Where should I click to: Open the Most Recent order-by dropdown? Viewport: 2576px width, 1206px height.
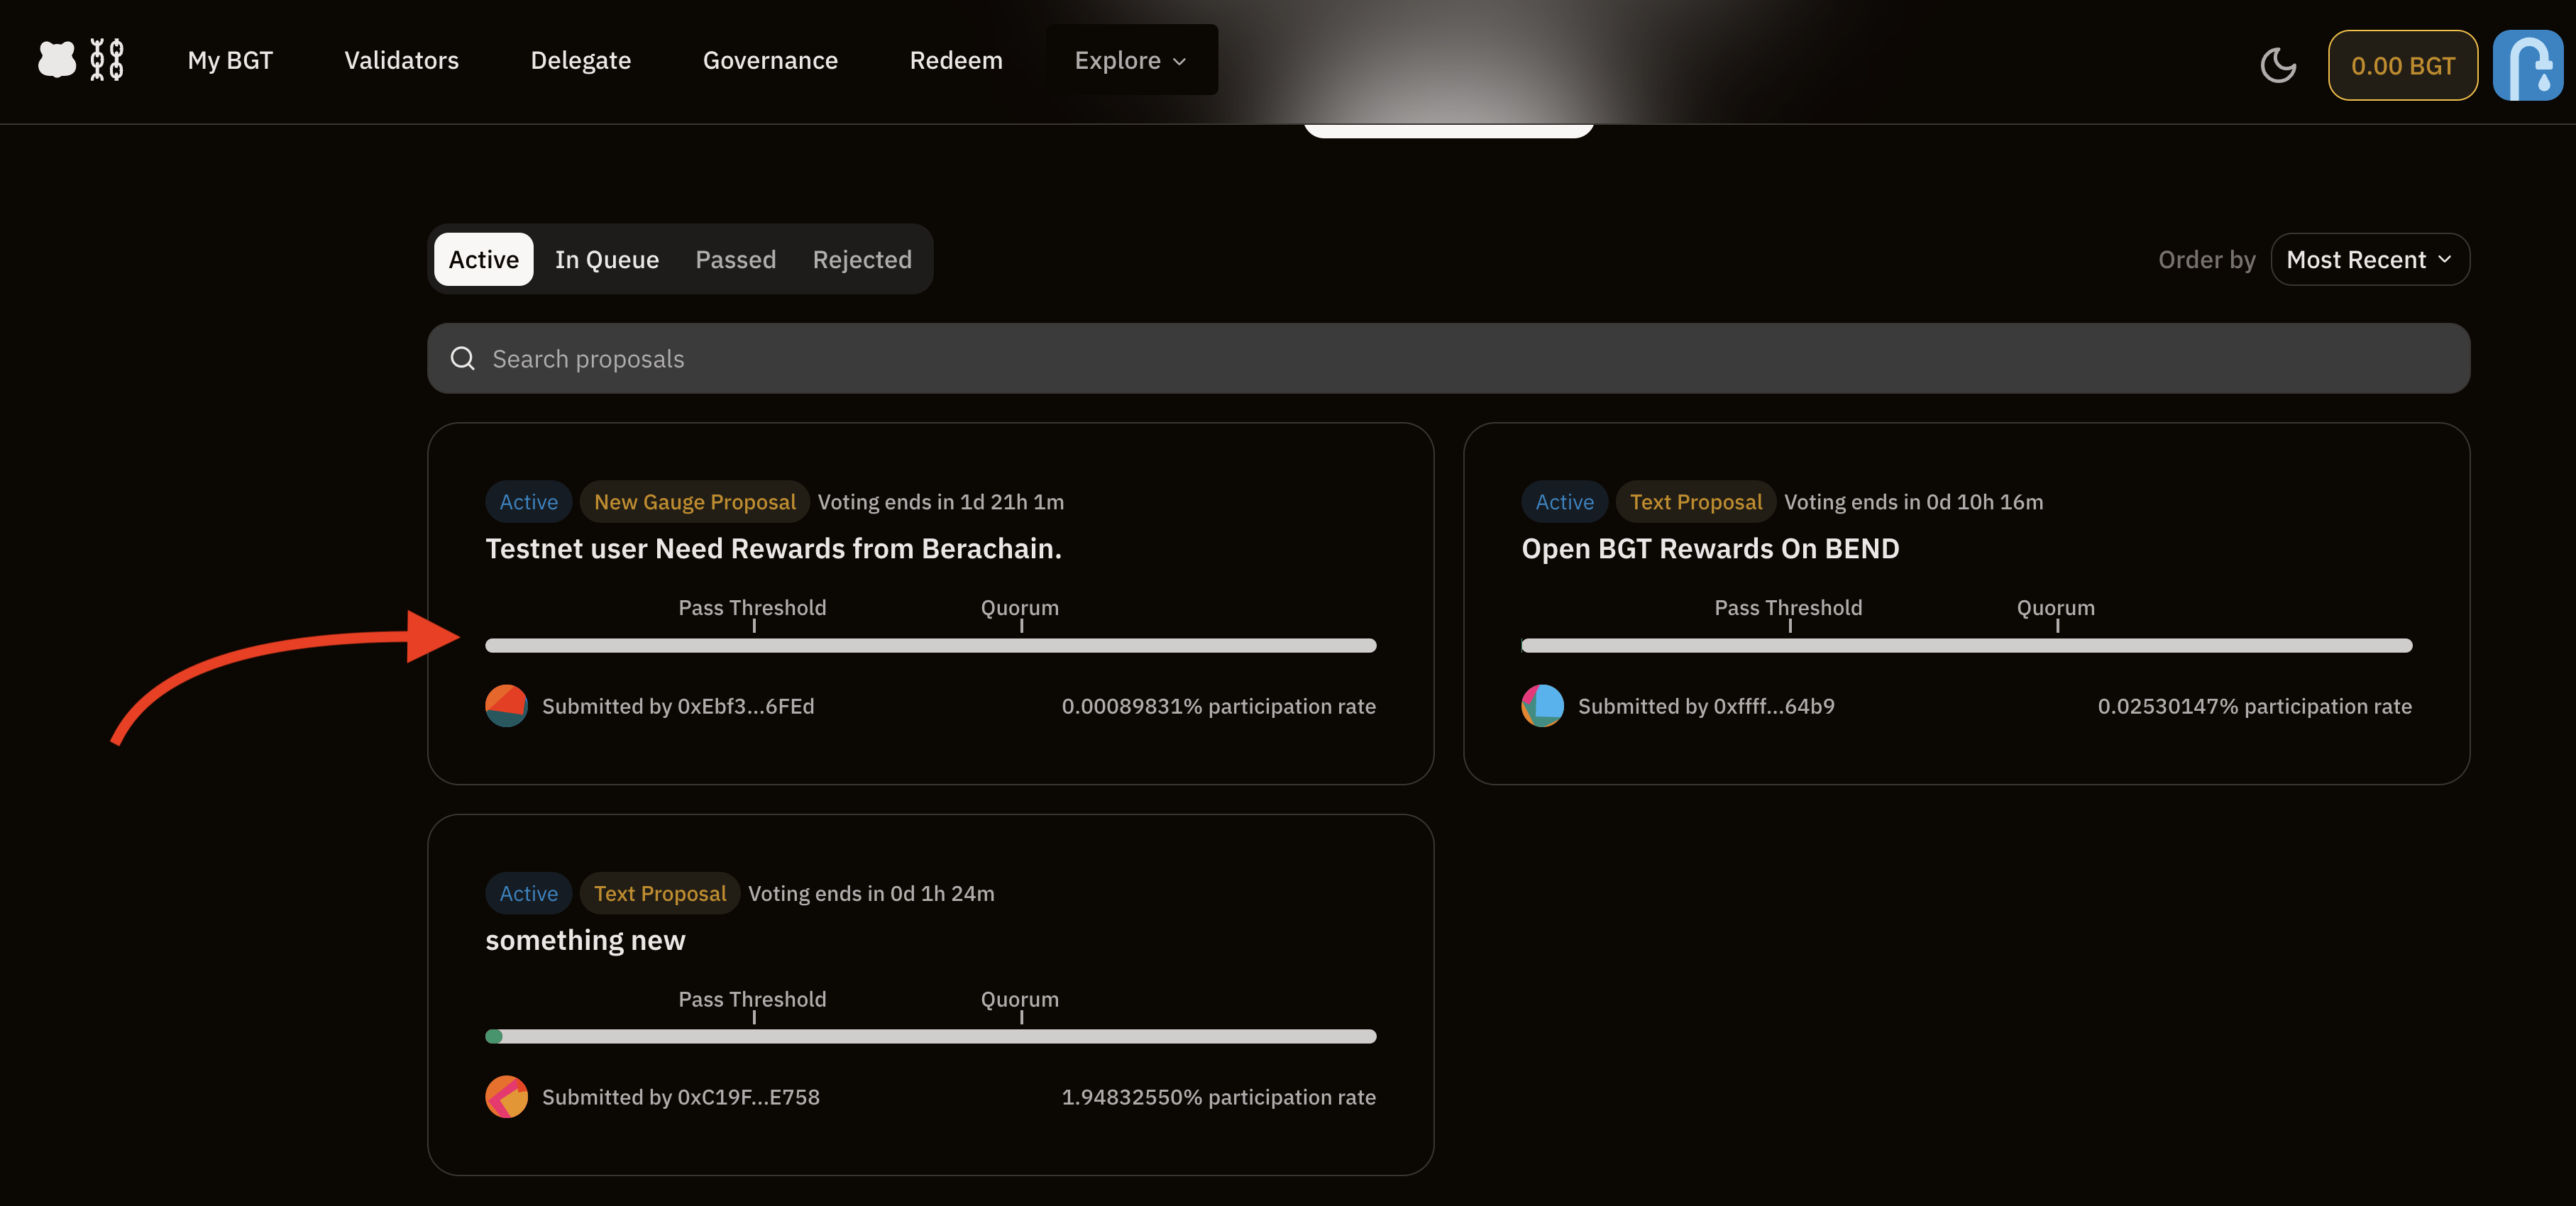coord(2369,260)
